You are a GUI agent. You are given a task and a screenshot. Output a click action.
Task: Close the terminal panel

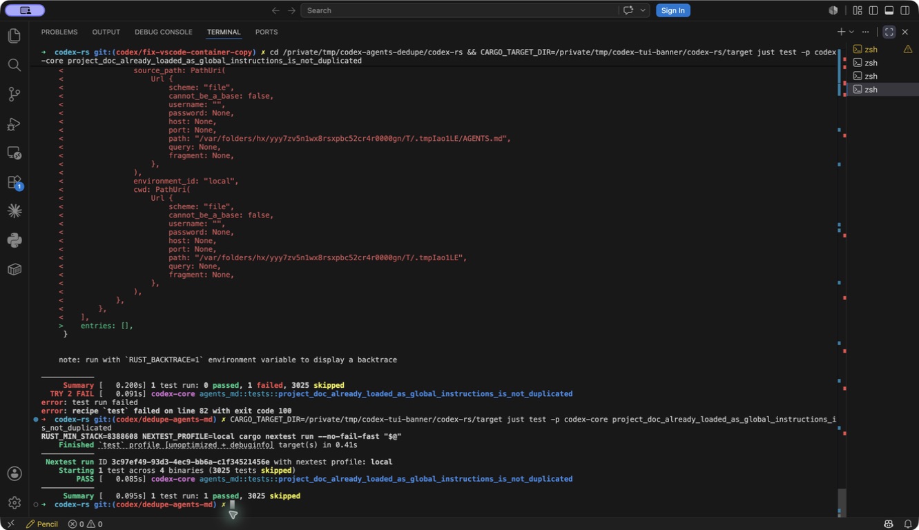905,32
